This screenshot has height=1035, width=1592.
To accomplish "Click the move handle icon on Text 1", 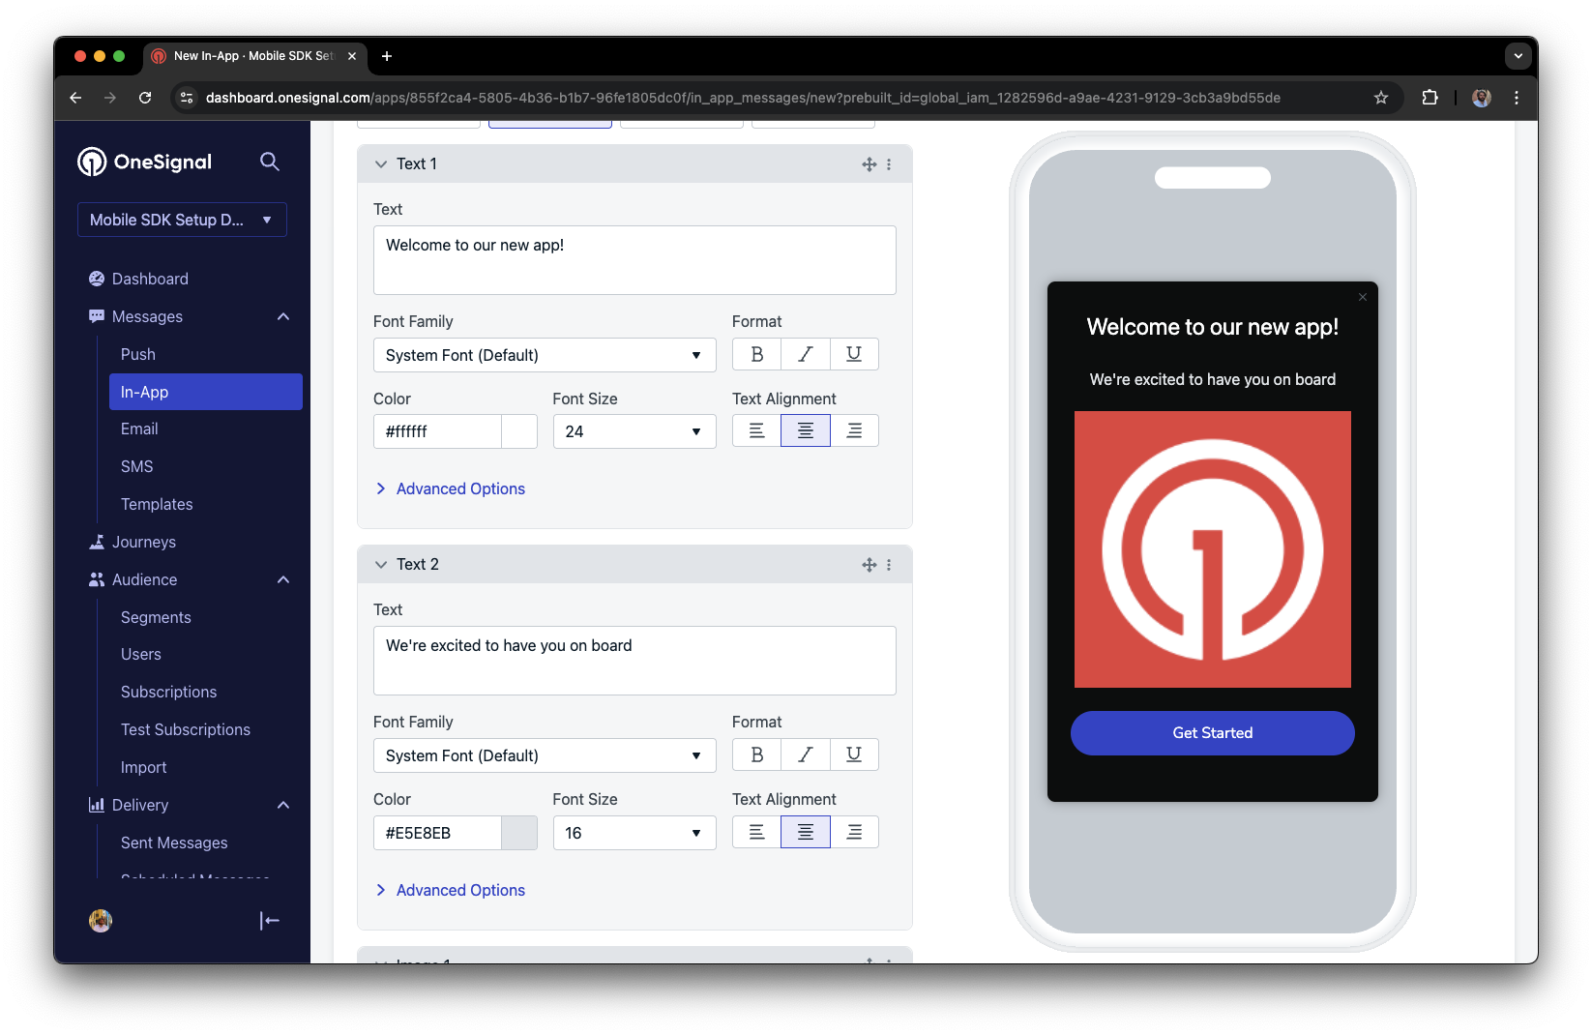I will (x=869, y=164).
